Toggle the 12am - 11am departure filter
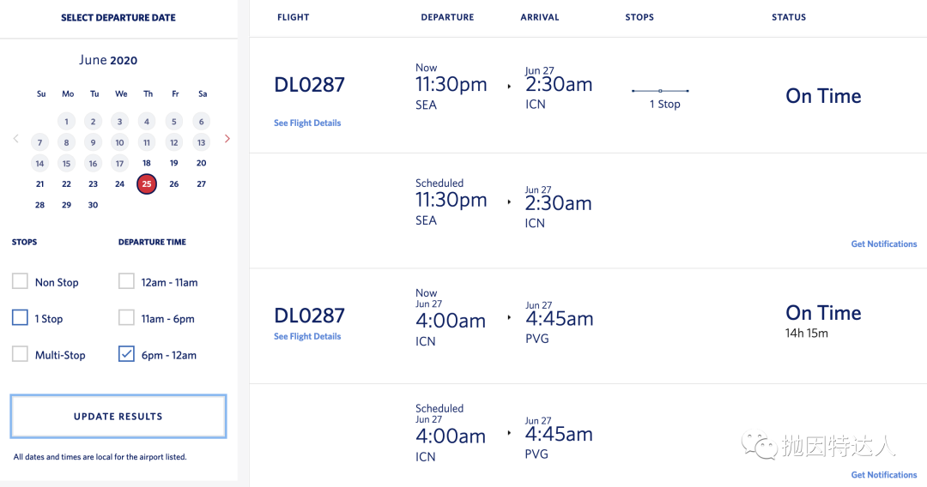 point(127,281)
